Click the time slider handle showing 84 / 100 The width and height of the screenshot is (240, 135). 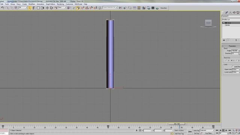pyautogui.click(x=177, y=124)
